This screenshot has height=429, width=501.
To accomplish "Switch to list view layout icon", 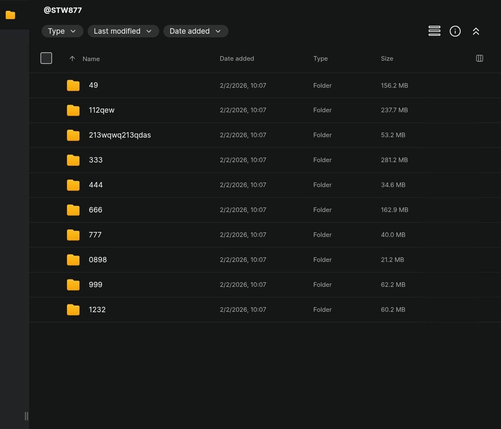I will point(434,31).
